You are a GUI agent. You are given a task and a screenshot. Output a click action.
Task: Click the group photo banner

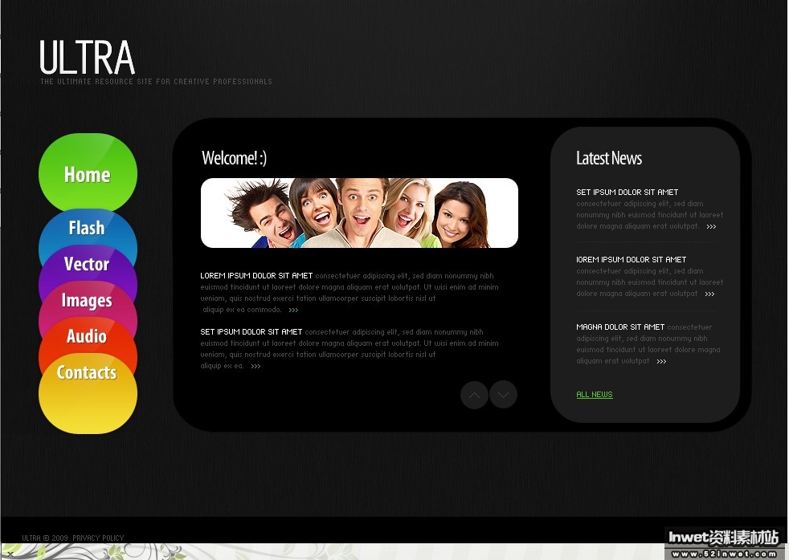359,213
